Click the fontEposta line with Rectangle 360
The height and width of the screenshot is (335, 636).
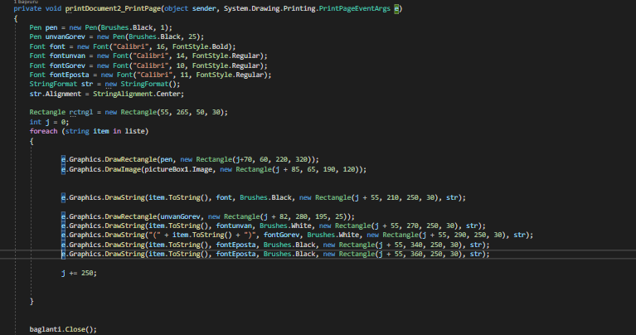click(275, 255)
